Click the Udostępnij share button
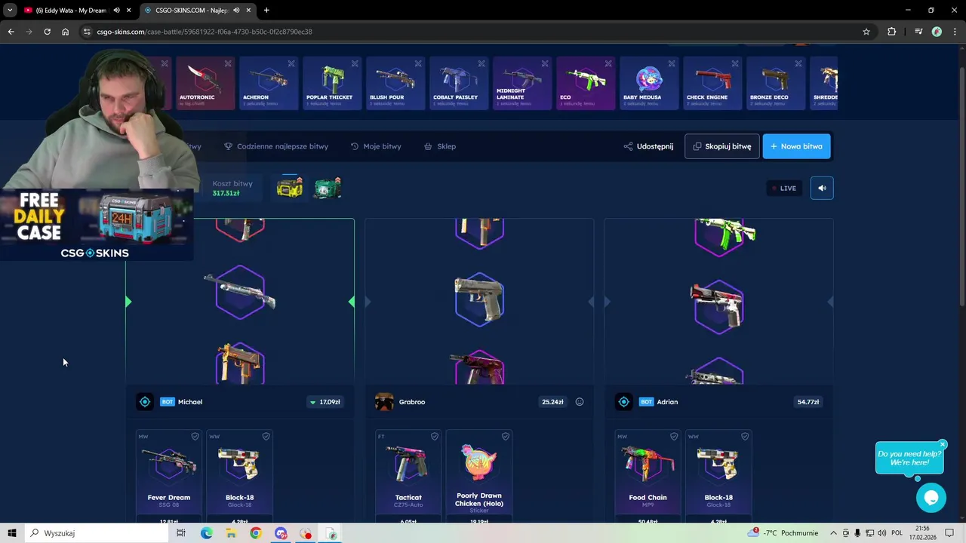966x543 pixels. click(x=649, y=146)
